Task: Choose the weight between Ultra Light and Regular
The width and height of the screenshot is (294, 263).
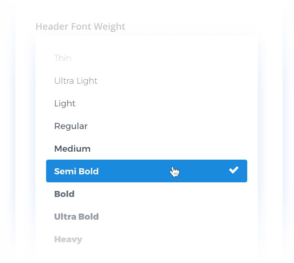Action: pos(65,104)
